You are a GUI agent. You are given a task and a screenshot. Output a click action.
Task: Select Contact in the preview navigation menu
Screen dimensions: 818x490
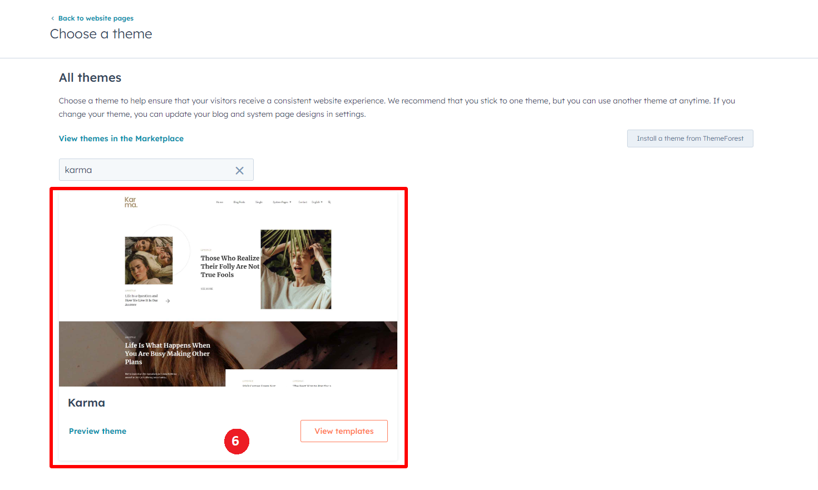(x=303, y=202)
